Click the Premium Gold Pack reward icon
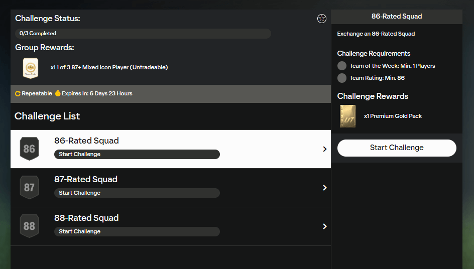Viewport: 474px width, 269px height. pos(347,116)
